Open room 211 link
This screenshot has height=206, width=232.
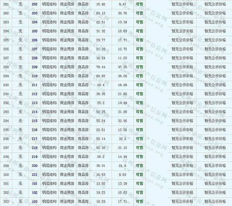pos(34,85)
